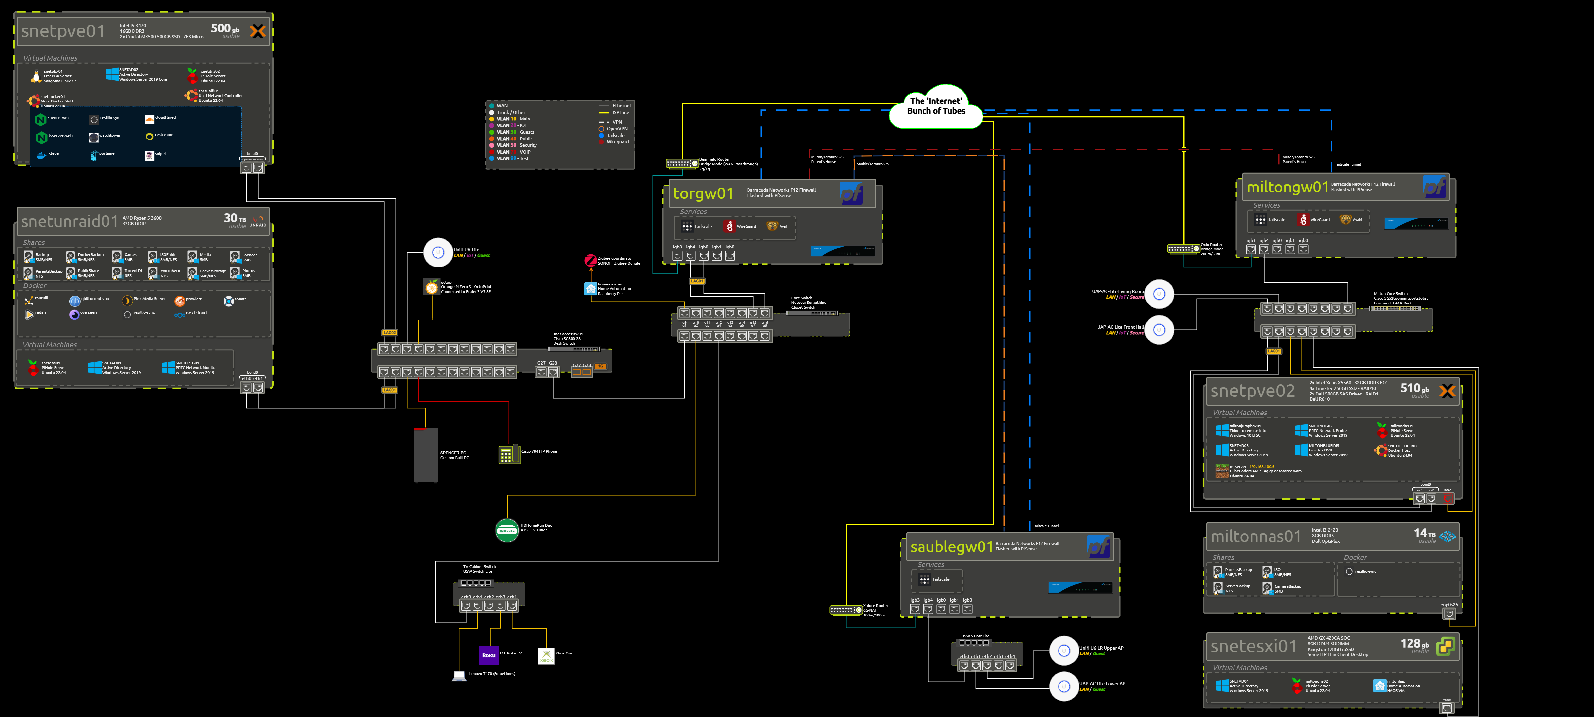Click the snetdocker01 Ubuntu logo icon
This screenshot has height=717, width=1594.
tap(33, 101)
